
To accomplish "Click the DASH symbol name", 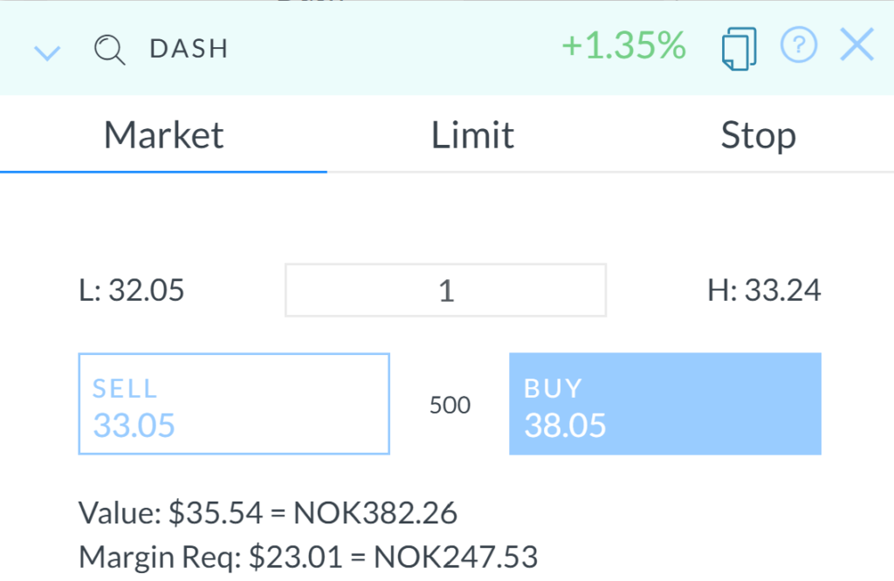I will tap(189, 49).
